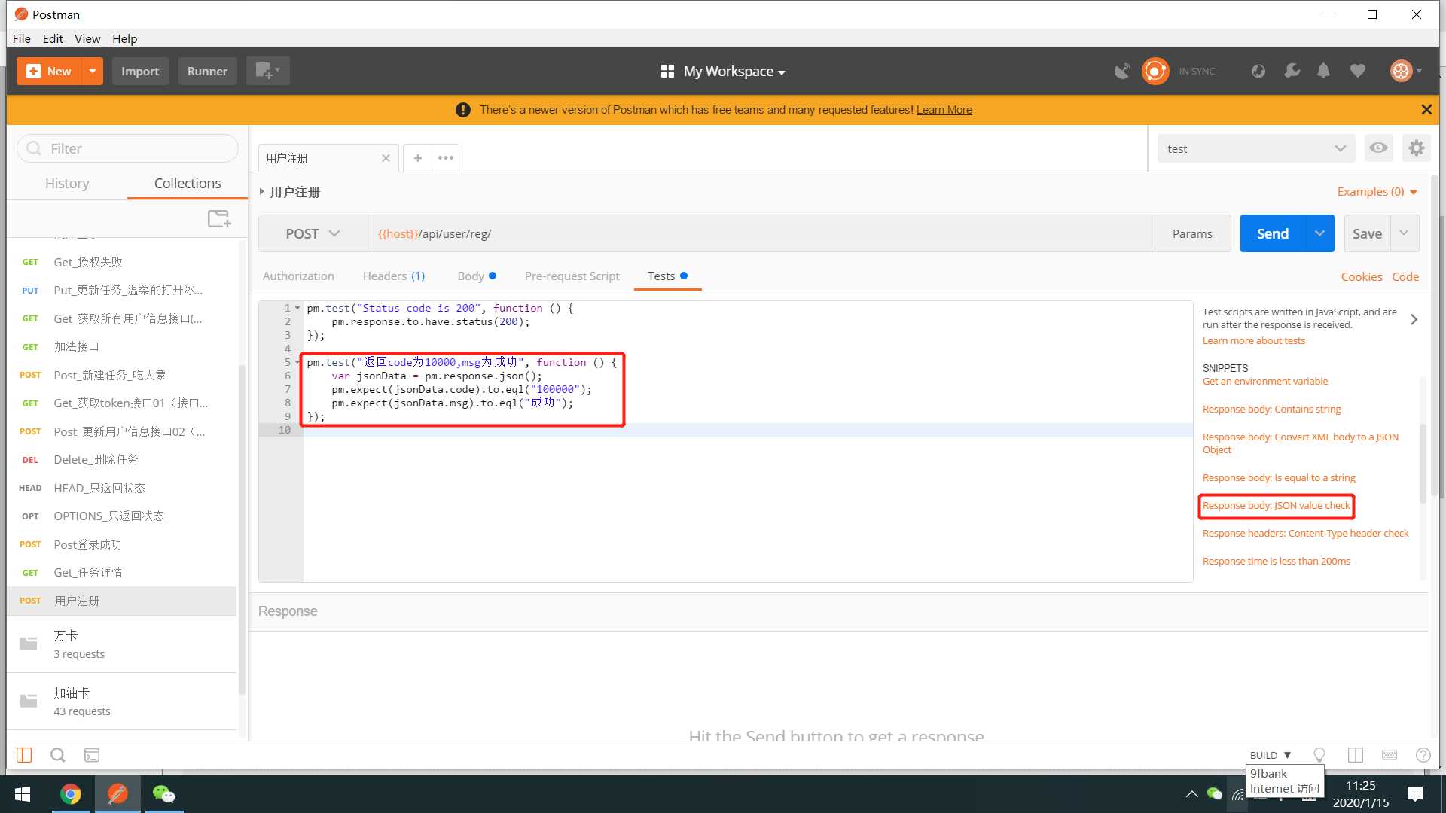This screenshot has height=813, width=1446.
Task: Open notifications bell icon
Action: pyautogui.click(x=1324, y=72)
